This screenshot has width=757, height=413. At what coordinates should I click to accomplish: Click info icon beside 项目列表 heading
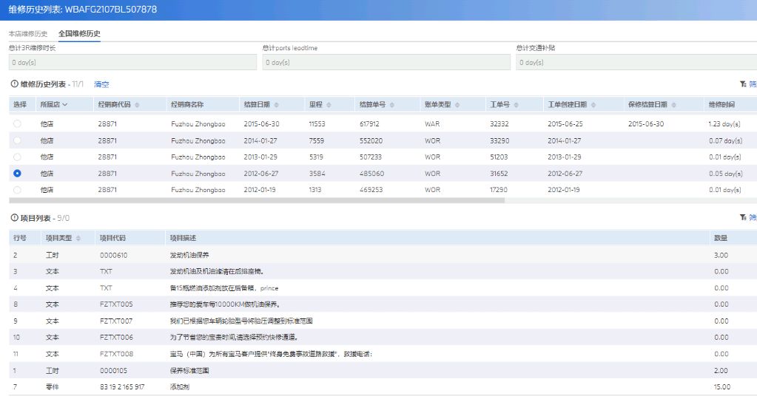click(x=15, y=218)
